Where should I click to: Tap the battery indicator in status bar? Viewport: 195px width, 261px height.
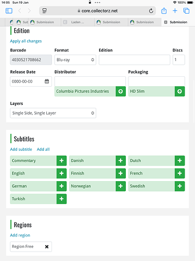tap(190, 3)
